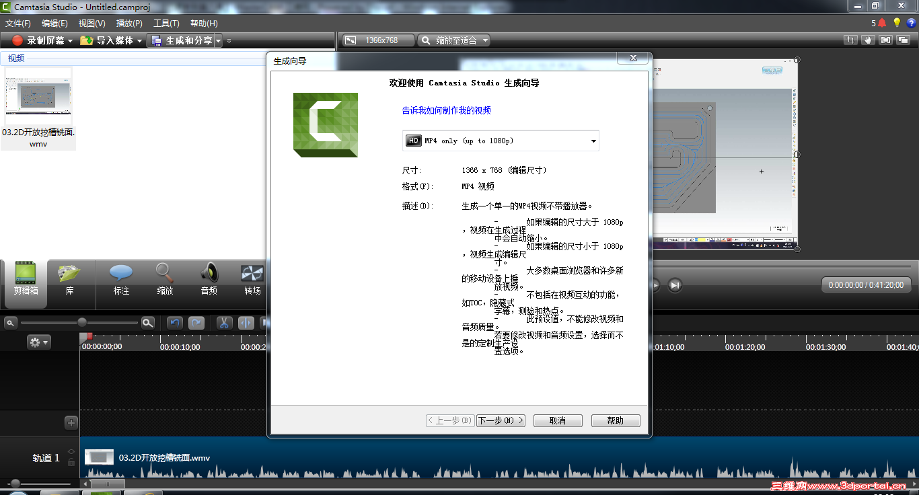Click the undo arrow icon

(175, 323)
